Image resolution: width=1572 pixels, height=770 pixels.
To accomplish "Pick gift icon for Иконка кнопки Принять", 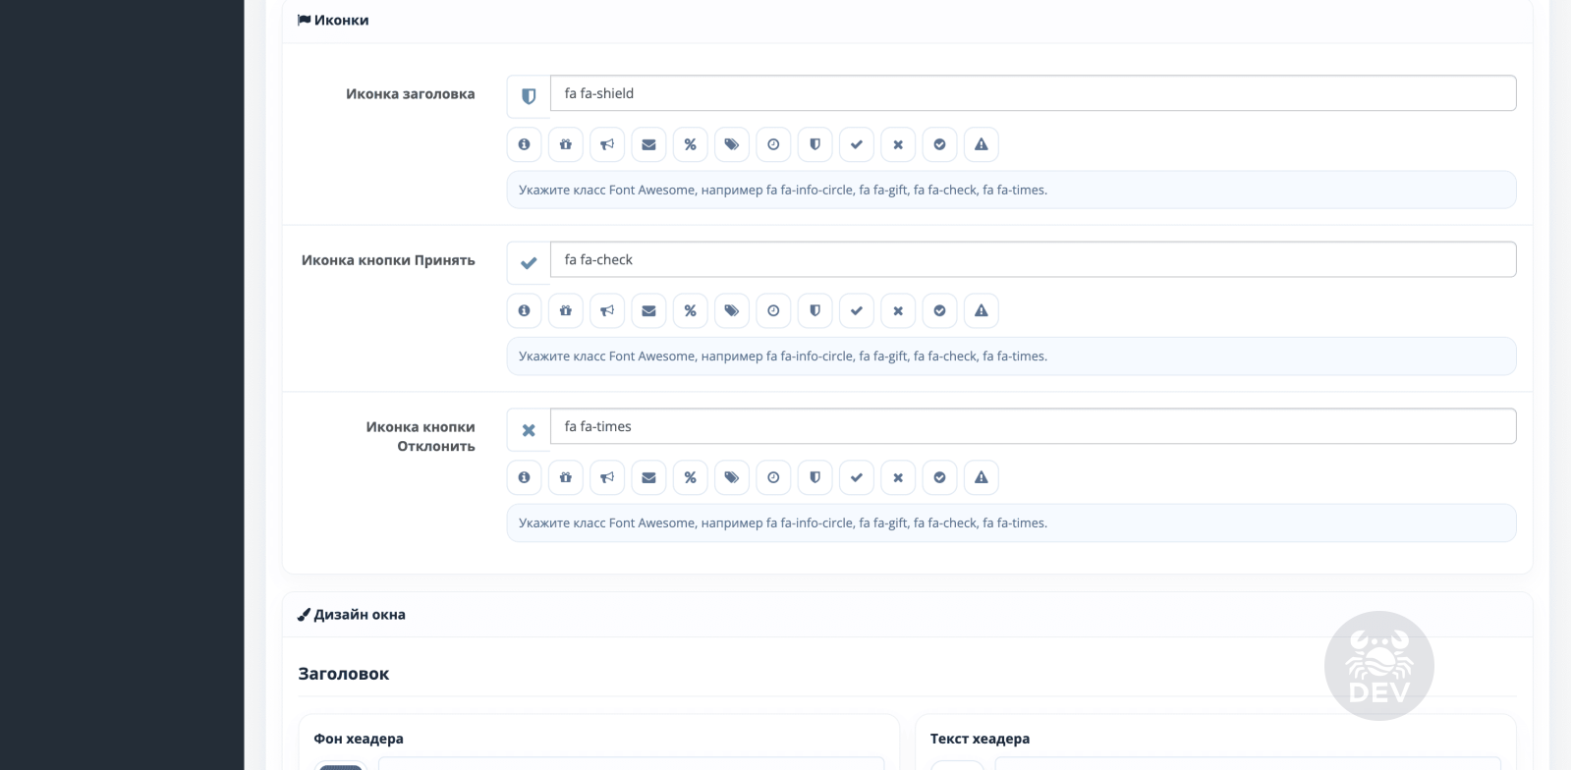I will click(566, 310).
